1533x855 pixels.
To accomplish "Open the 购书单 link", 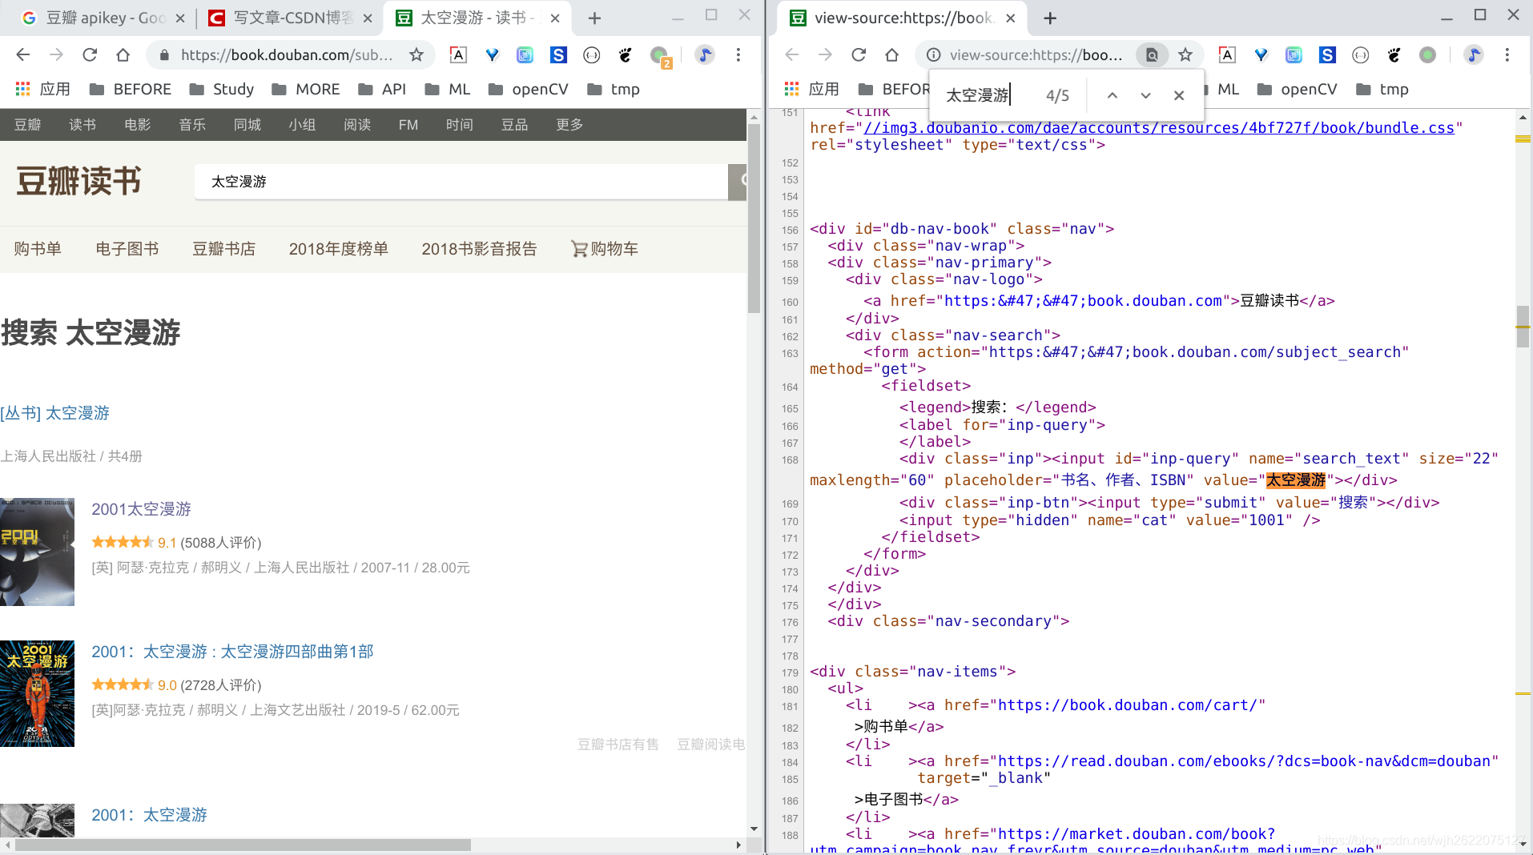I will coord(38,249).
